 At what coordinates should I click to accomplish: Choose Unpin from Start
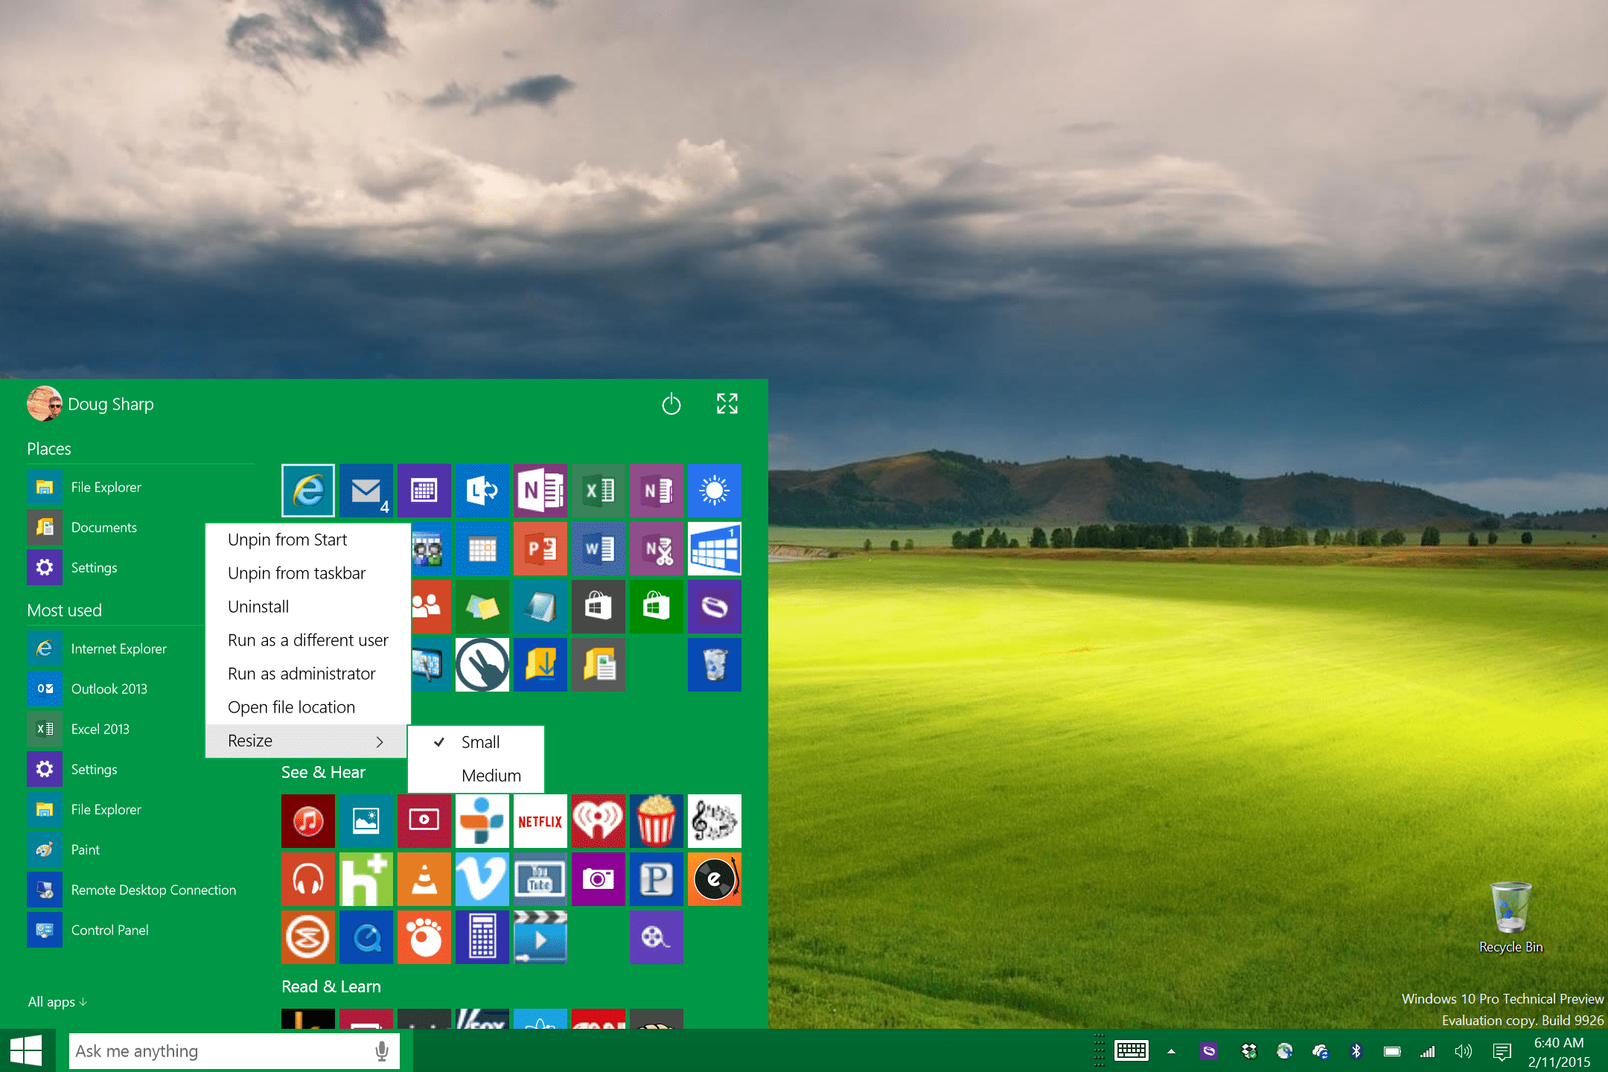308,540
